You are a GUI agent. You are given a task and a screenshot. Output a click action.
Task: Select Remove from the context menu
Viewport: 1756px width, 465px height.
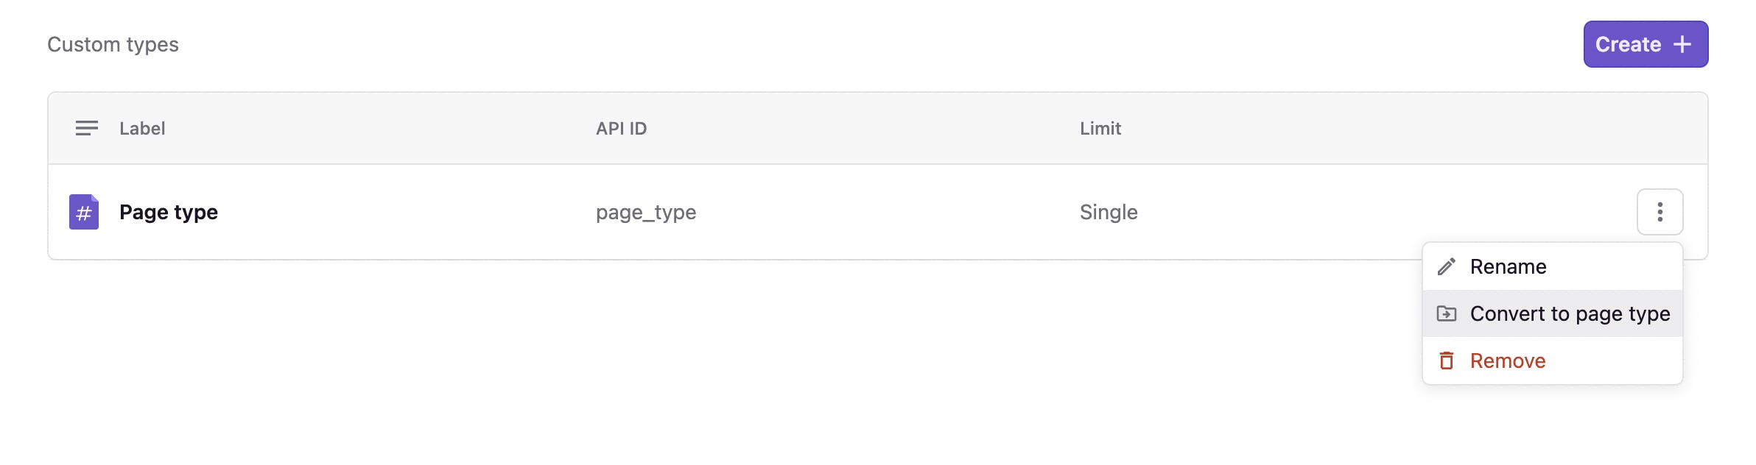coord(1507,361)
